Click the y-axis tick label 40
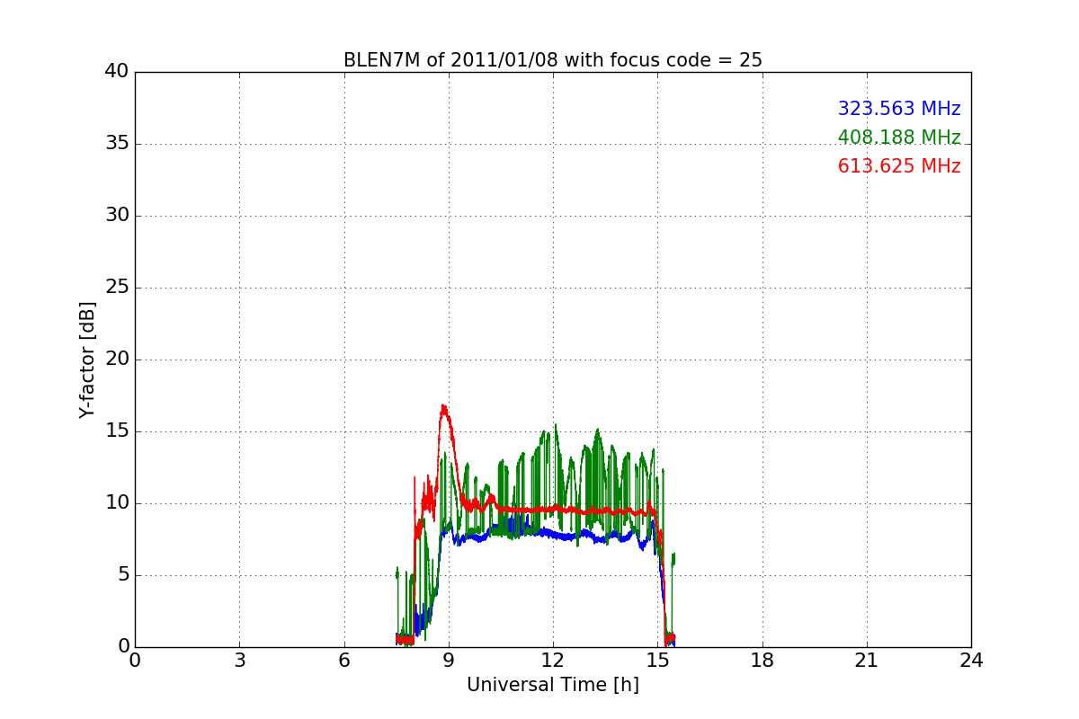Screen dimensions: 1079x719 click(x=117, y=72)
